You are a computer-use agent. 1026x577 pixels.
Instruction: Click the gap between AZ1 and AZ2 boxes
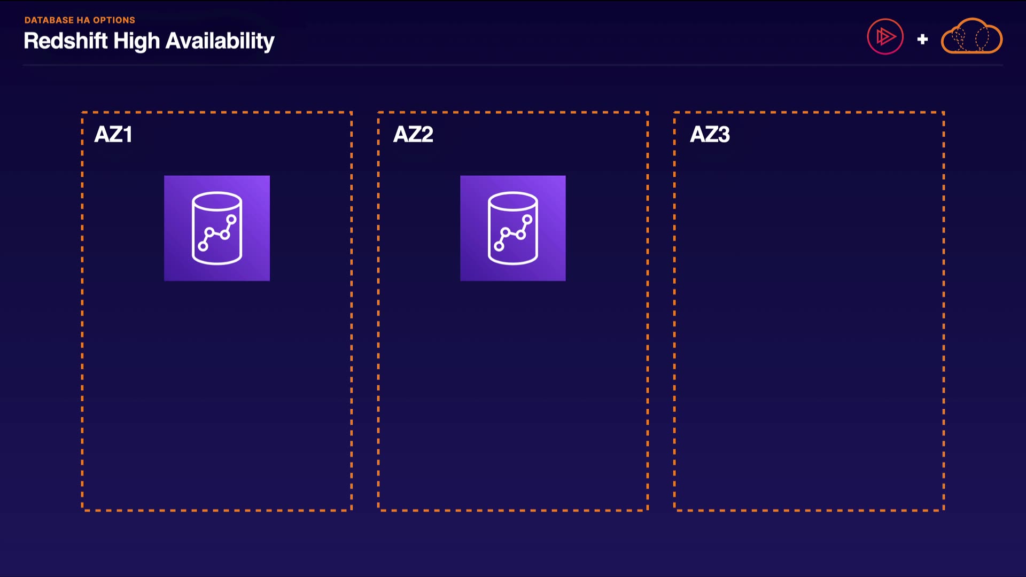click(364, 311)
